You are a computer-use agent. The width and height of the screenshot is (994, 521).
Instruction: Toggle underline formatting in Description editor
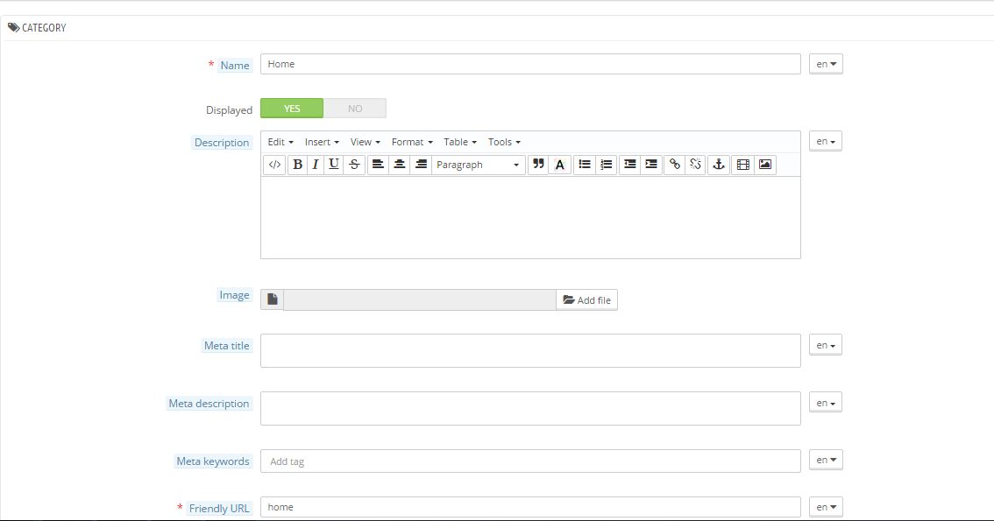[x=333, y=165]
